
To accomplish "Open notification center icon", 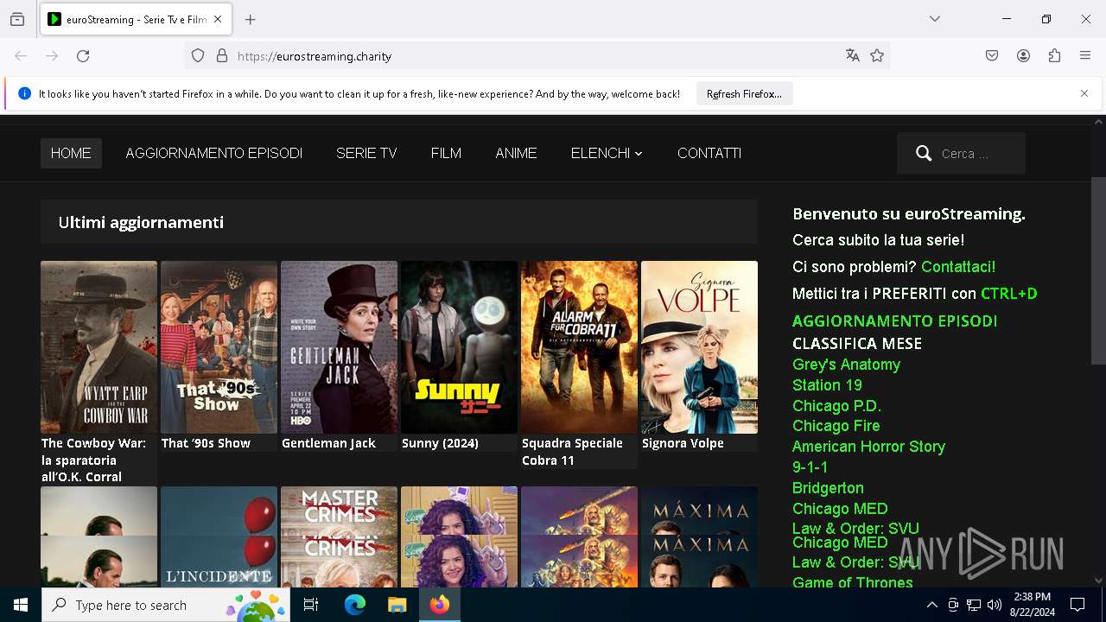I will [1077, 605].
